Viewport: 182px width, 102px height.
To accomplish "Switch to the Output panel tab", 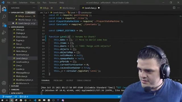I will pyautogui.click(x=70, y=80).
